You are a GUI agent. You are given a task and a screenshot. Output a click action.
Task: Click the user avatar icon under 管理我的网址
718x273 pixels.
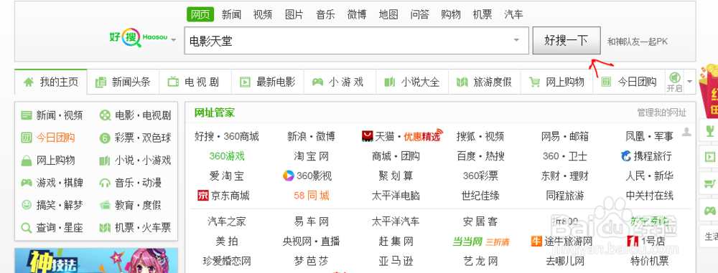(686, 132)
